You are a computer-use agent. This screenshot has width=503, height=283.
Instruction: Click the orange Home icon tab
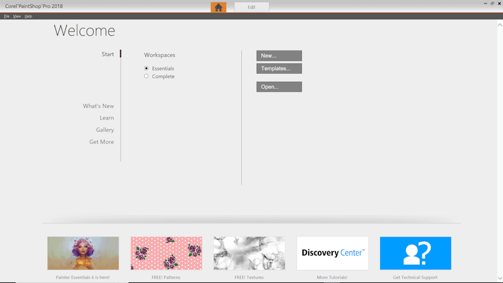point(218,7)
